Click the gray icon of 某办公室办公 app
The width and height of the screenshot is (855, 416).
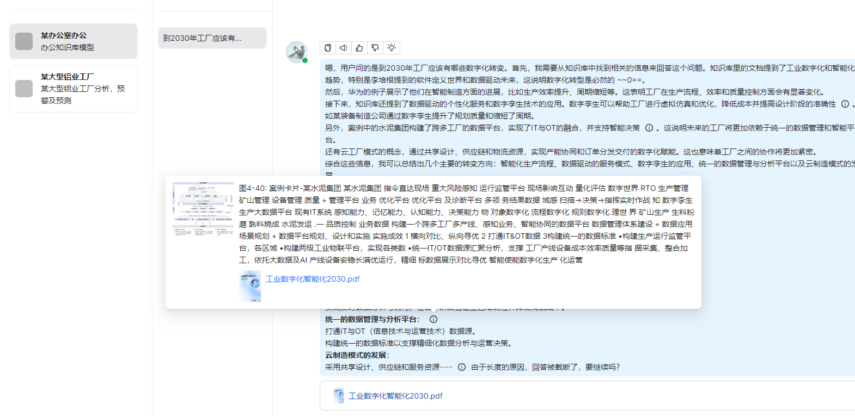click(24, 41)
